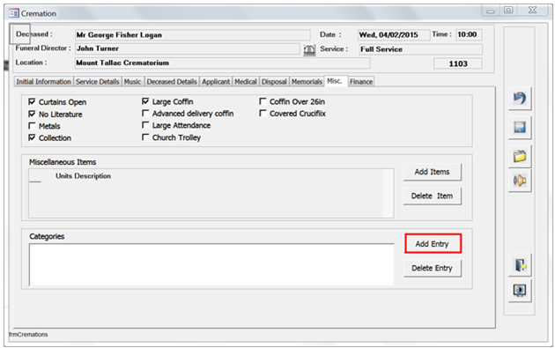Click the exit door icon

(x=521, y=265)
